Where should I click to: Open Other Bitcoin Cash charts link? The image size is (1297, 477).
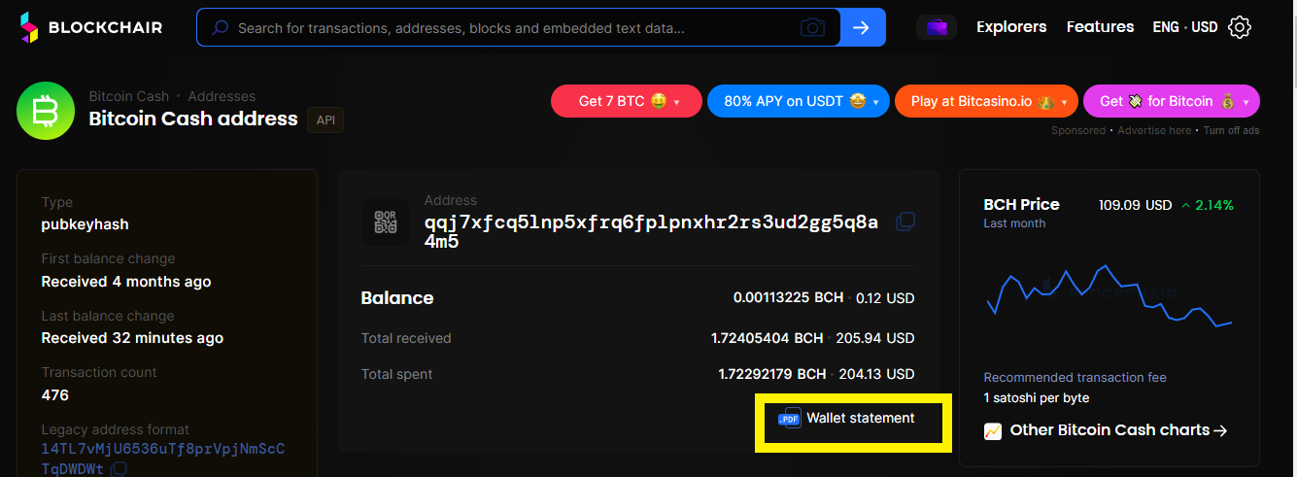pyautogui.click(x=1107, y=430)
